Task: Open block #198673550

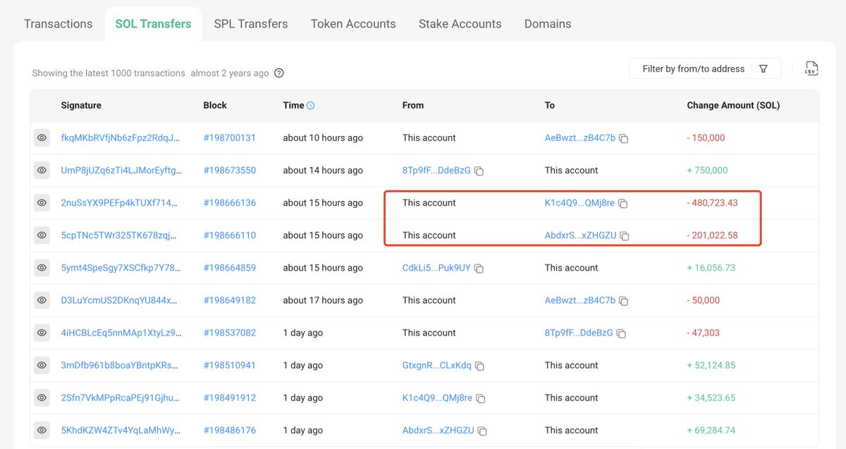Action: (x=229, y=171)
